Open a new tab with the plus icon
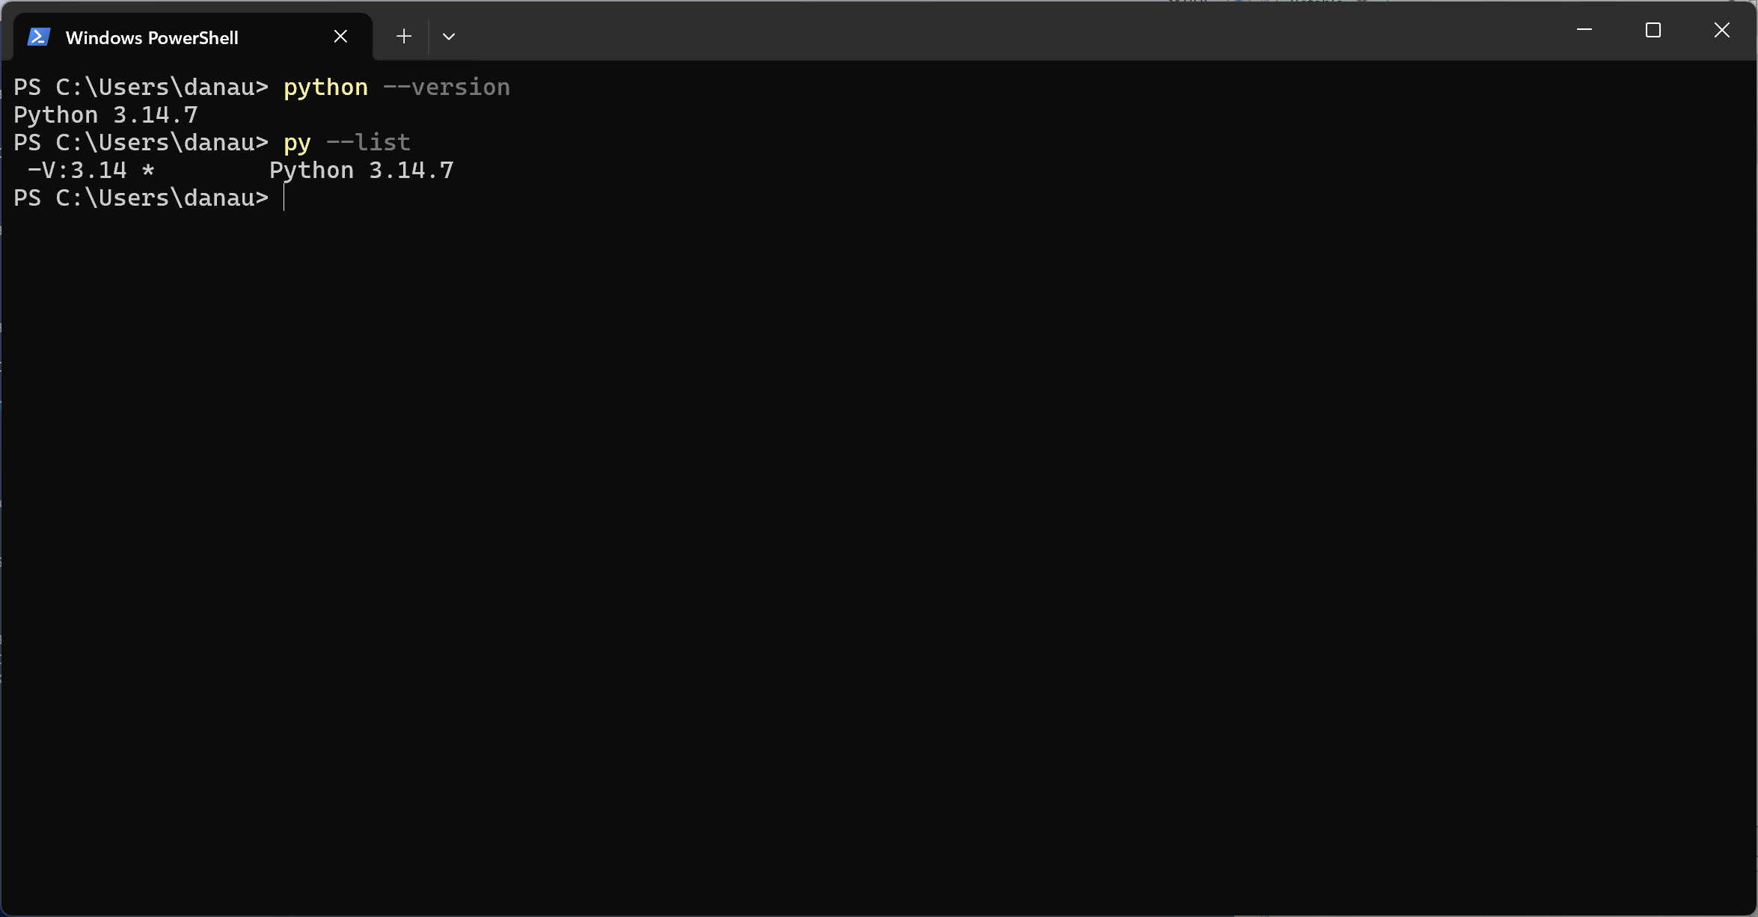The width and height of the screenshot is (1758, 917). [404, 37]
